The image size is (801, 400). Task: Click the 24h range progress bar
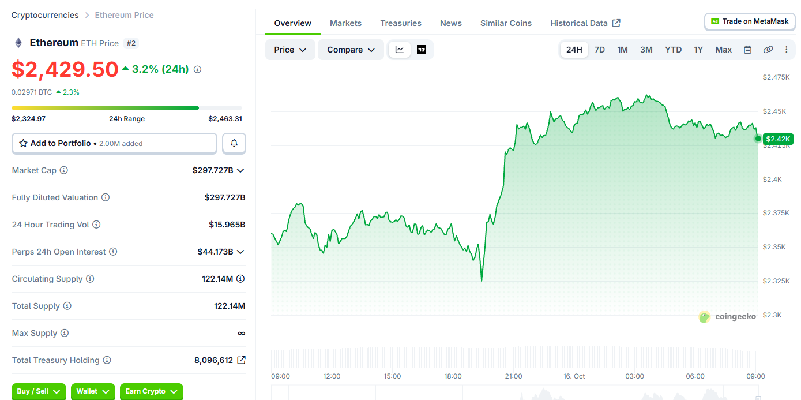tap(127, 107)
